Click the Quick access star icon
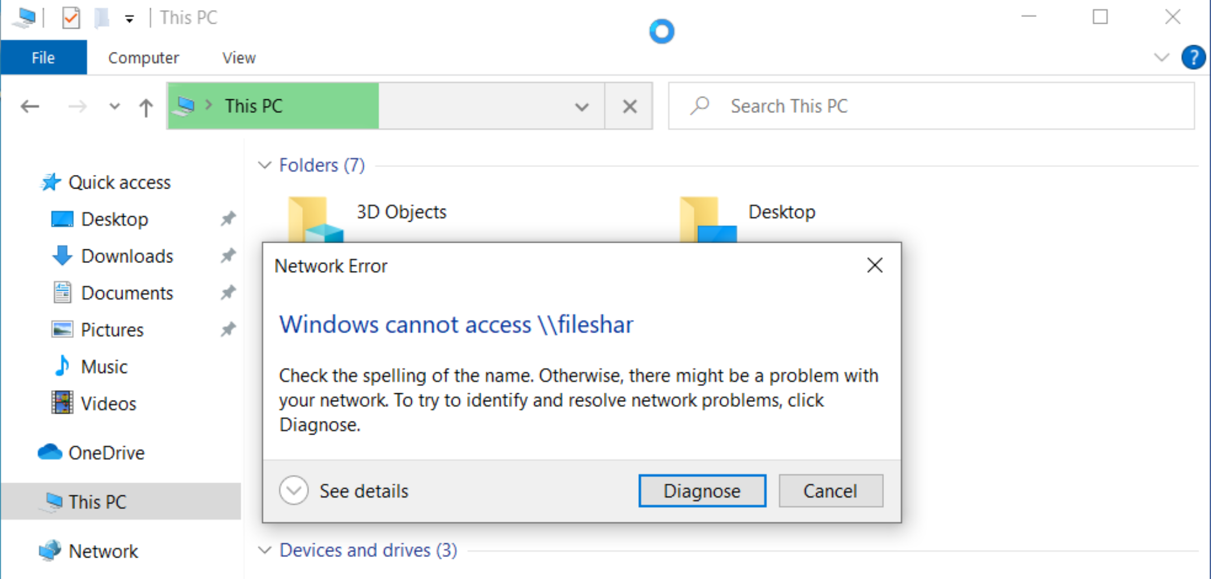1211x579 pixels. [x=50, y=182]
